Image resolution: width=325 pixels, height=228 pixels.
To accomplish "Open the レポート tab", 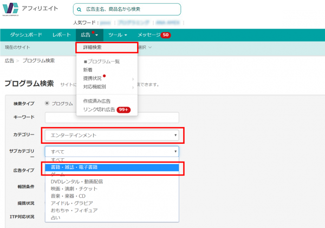I will tap(62, 35).
